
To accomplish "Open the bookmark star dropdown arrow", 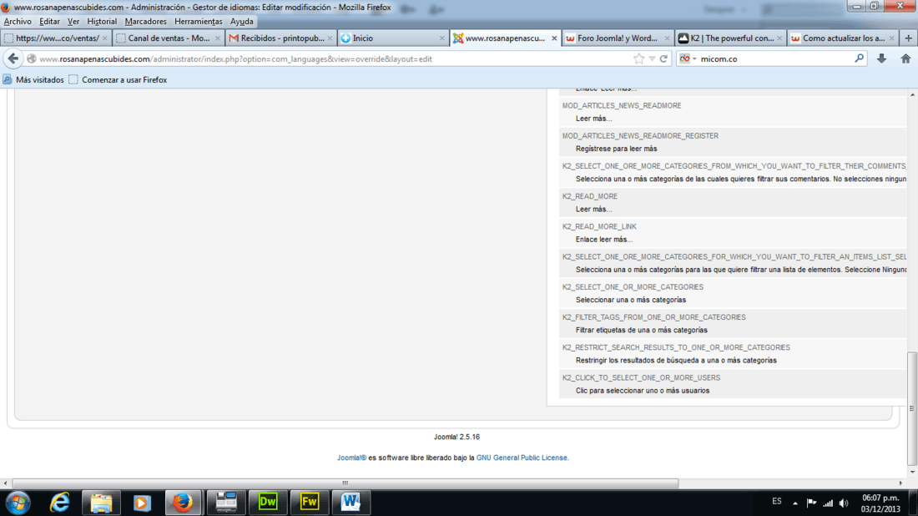I will [652, 58].
